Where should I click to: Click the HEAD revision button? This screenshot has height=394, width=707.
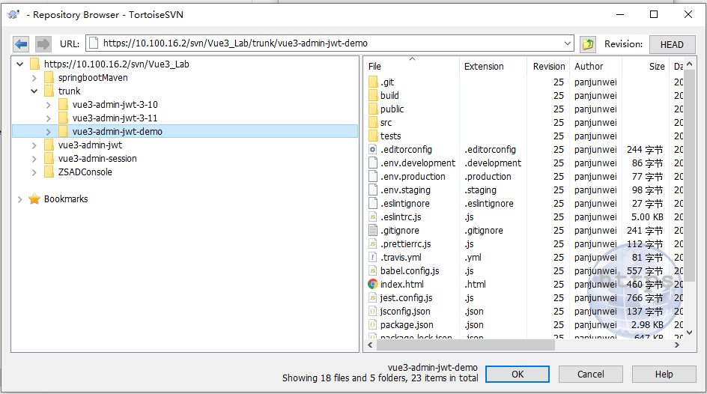tap(672, 44)
